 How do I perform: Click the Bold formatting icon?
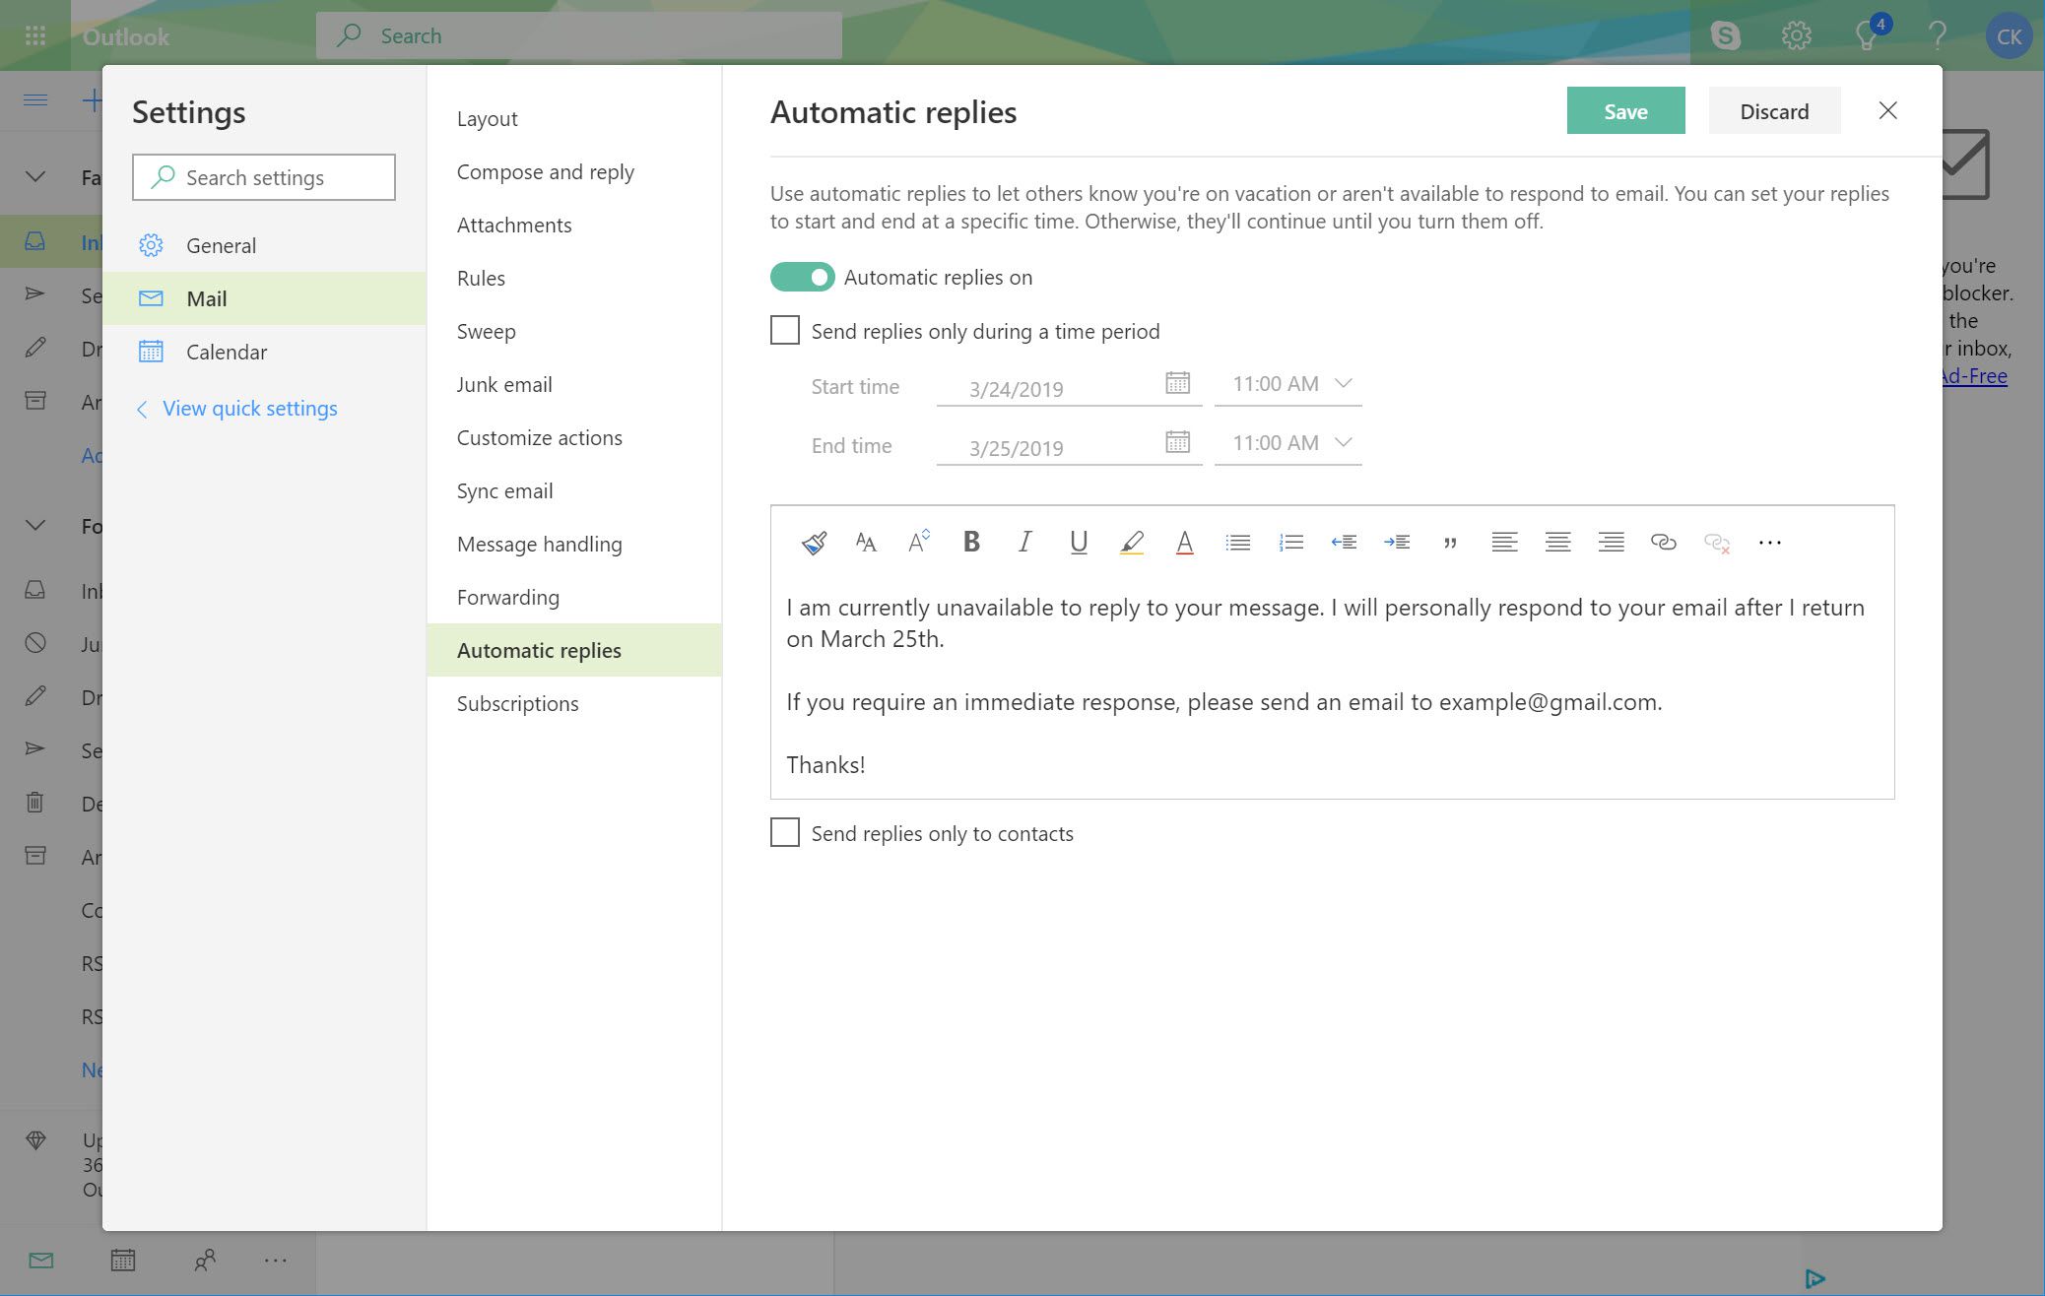tap(972, 541)
